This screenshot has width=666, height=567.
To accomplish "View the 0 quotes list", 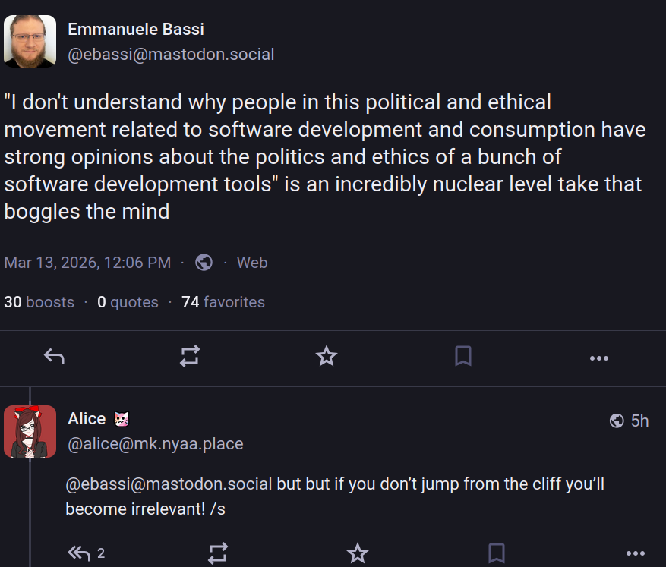I will (x=128, y=302).
